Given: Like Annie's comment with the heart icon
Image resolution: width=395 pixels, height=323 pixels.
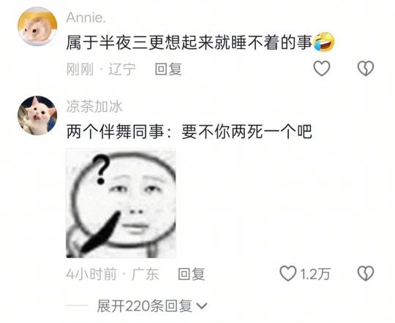Looking at the screenshot, I should [321, 69].
